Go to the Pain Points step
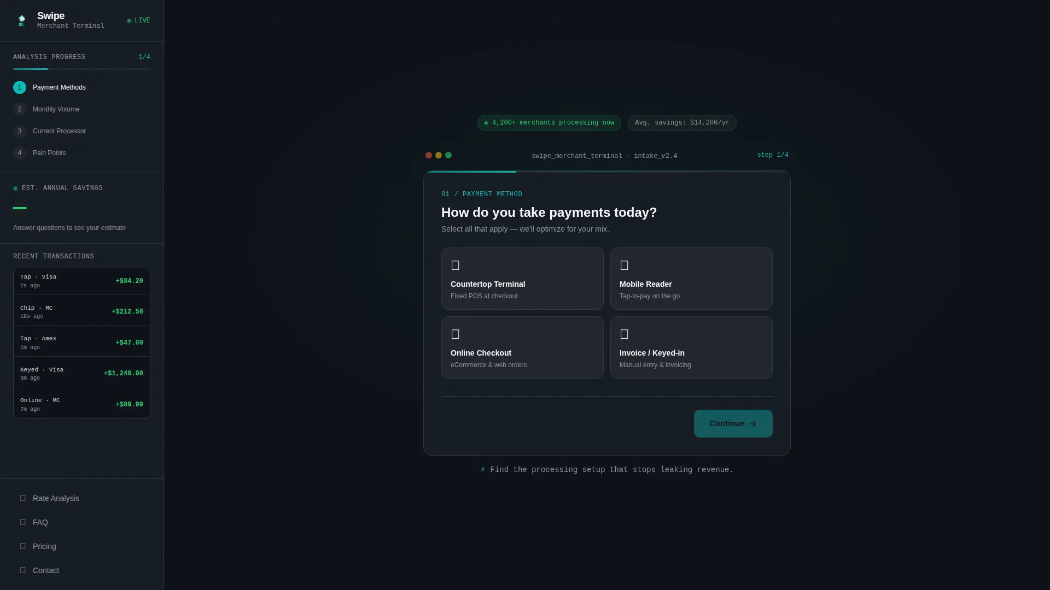The height and width of the screenshot is (590, 1050). (x=81, y=153)
